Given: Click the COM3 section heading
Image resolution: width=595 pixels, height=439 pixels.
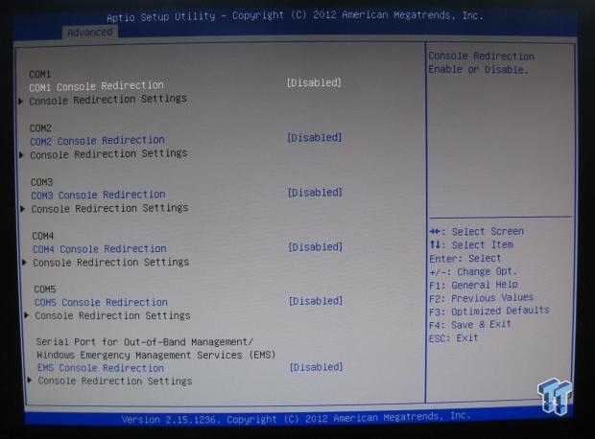Looking at the screenshot, I should point(41,182).
